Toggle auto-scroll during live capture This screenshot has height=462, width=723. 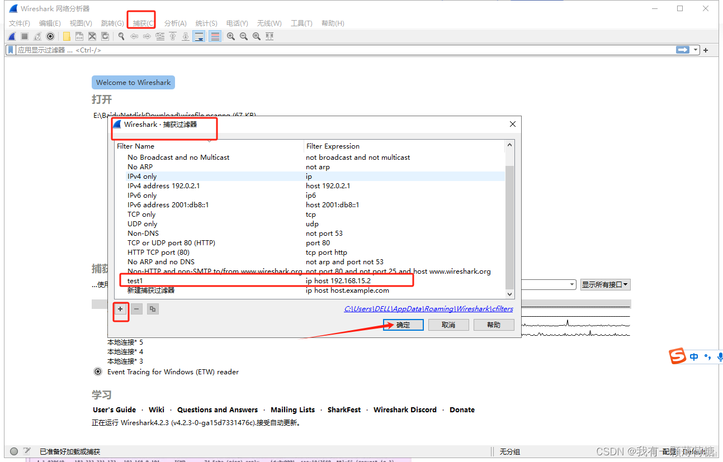tap(199, 36)
